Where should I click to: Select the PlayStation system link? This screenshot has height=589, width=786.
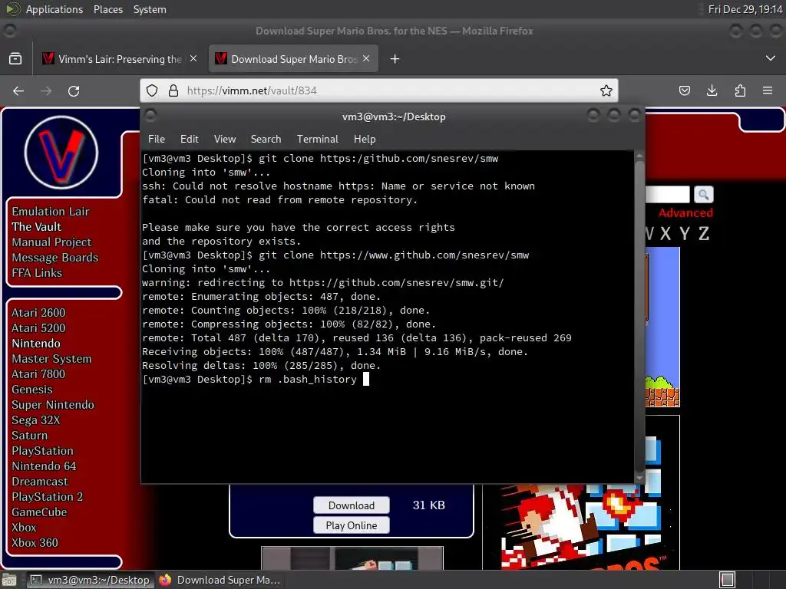point(43,451)
